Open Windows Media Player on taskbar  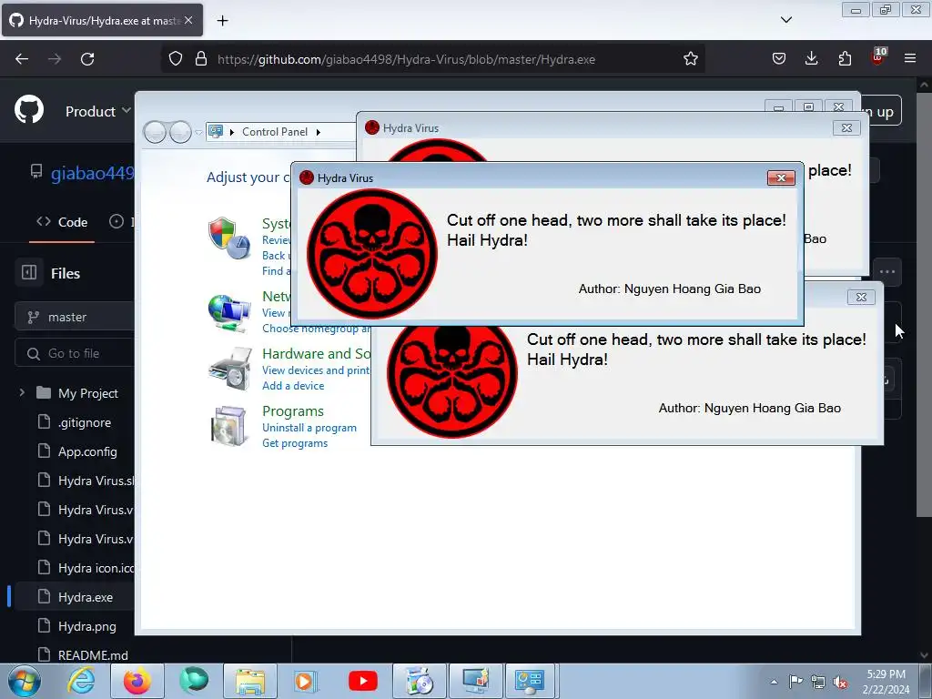click(x=307, y=681)
